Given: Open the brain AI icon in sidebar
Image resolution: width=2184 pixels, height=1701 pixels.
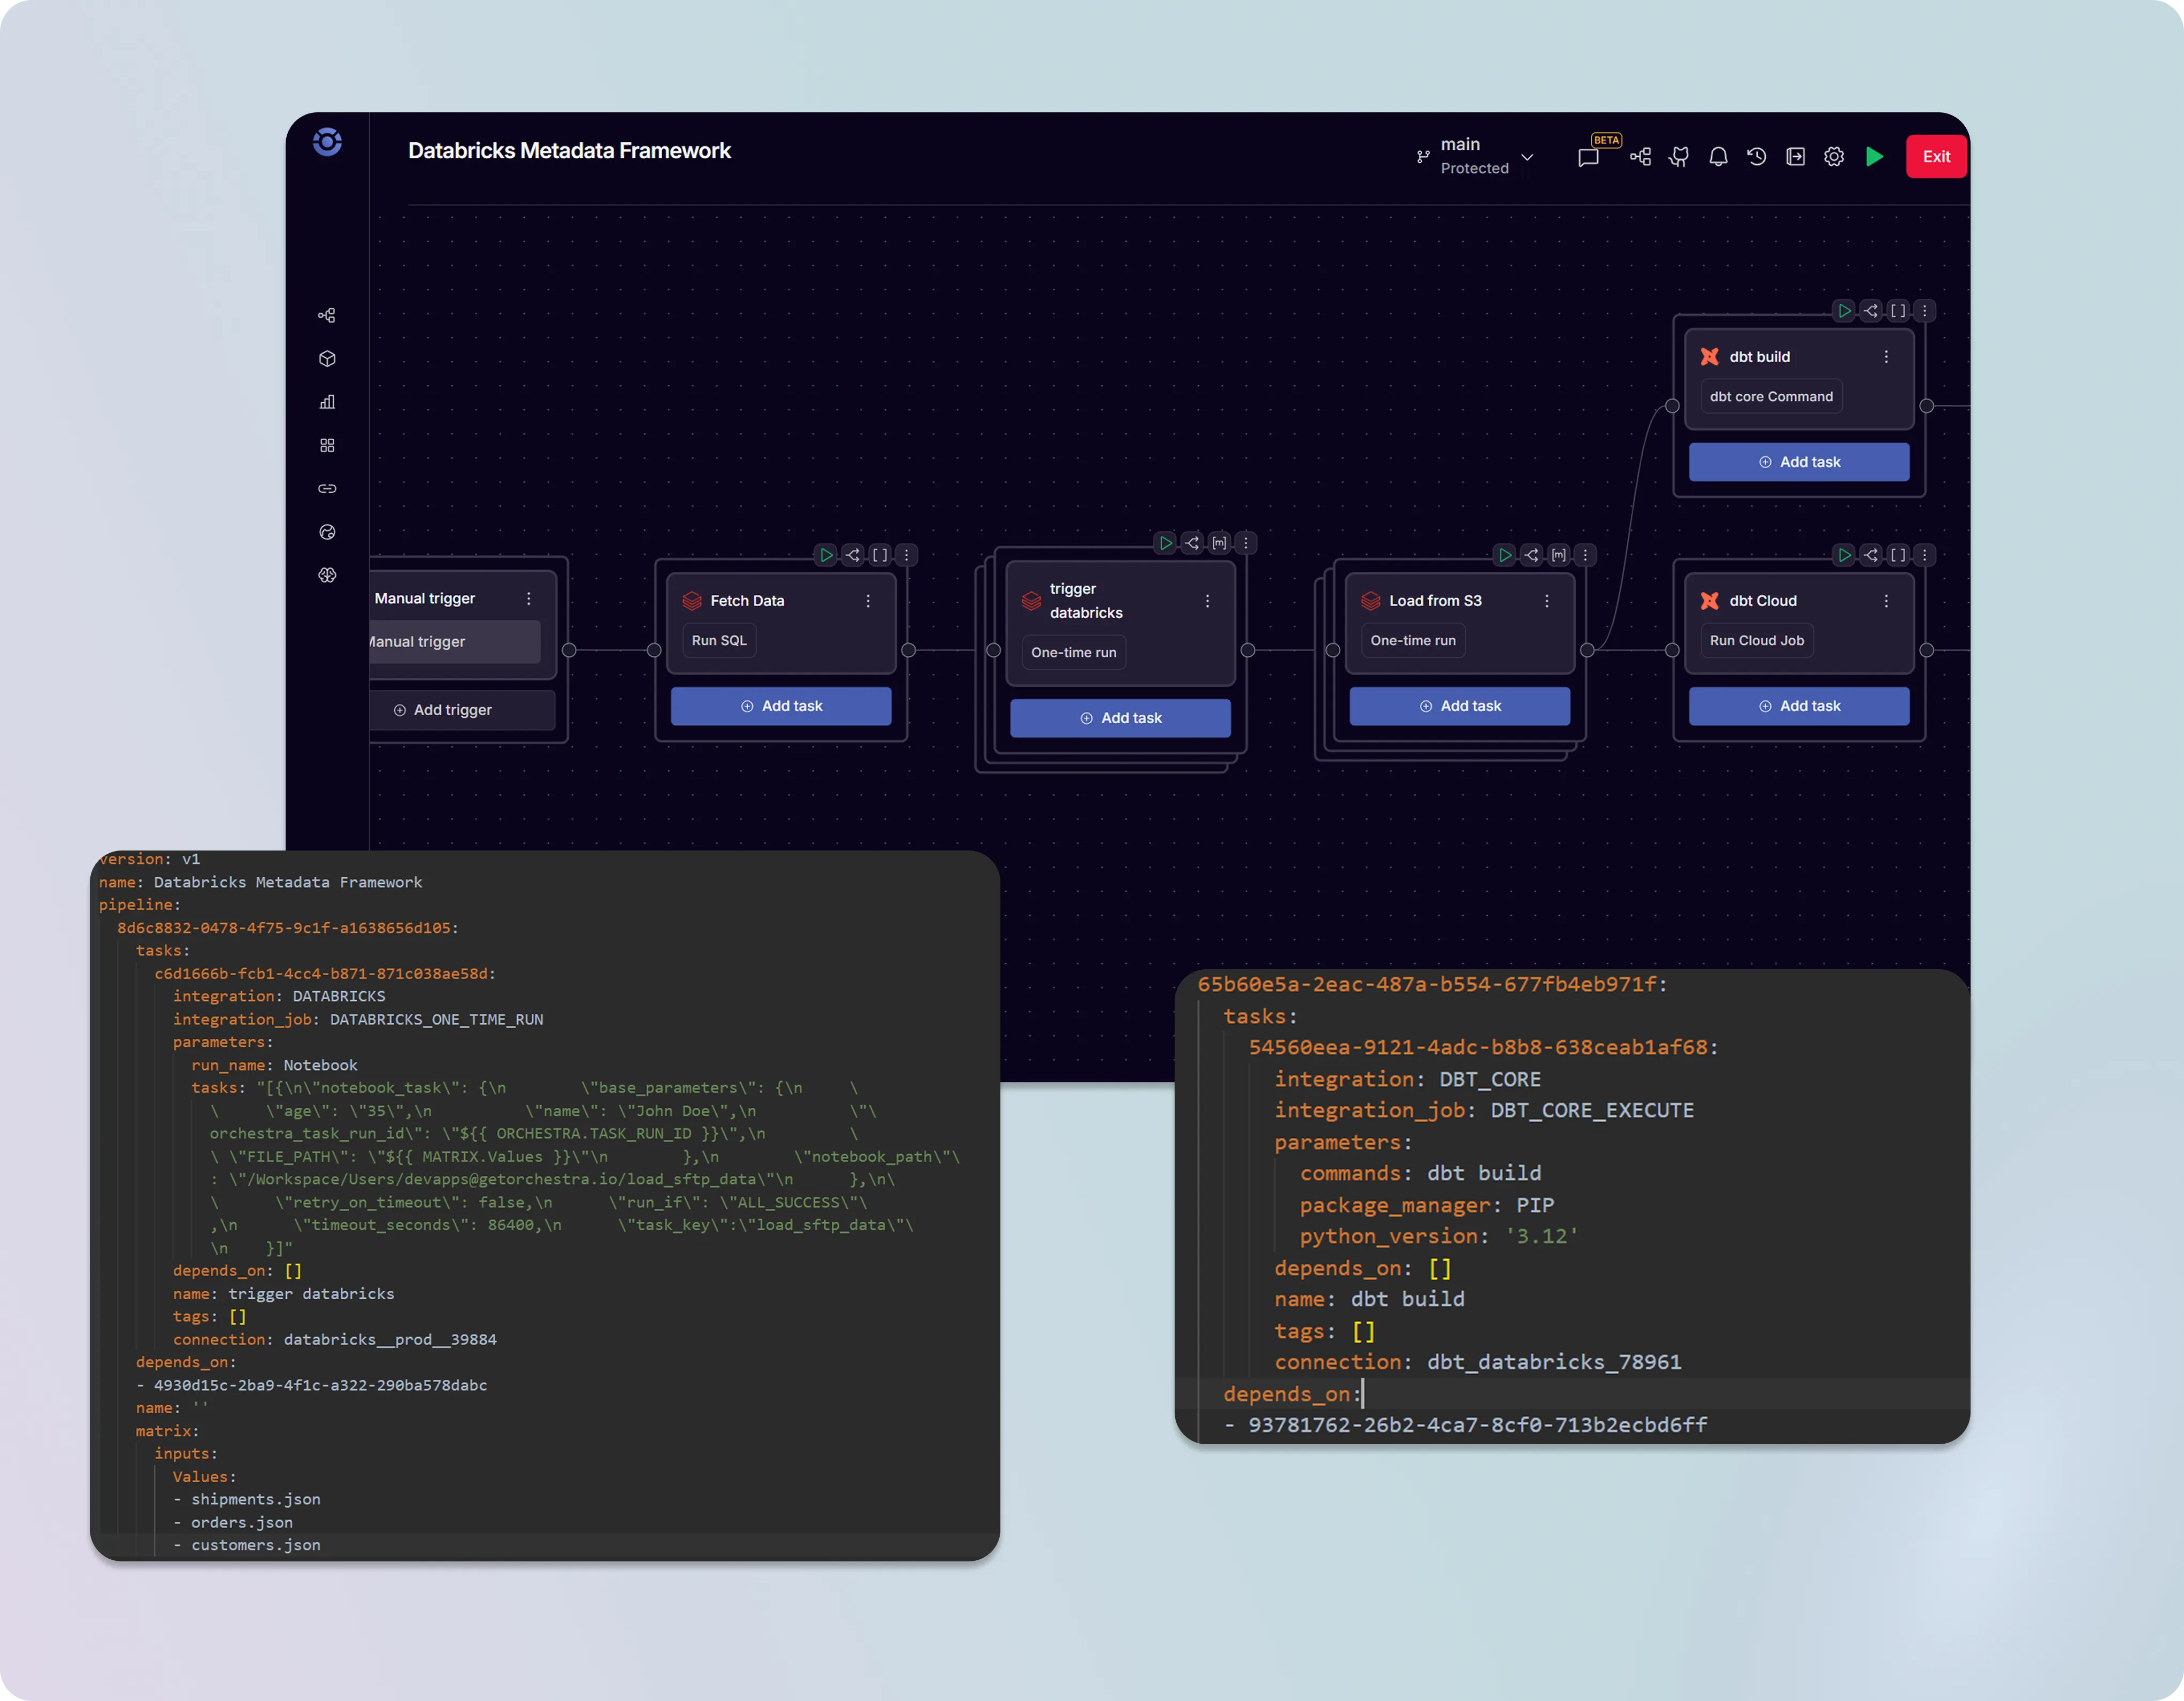Looking at the screenshot, I should pos(327,575).
